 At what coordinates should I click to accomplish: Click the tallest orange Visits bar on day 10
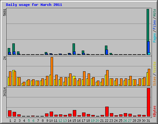52,71
